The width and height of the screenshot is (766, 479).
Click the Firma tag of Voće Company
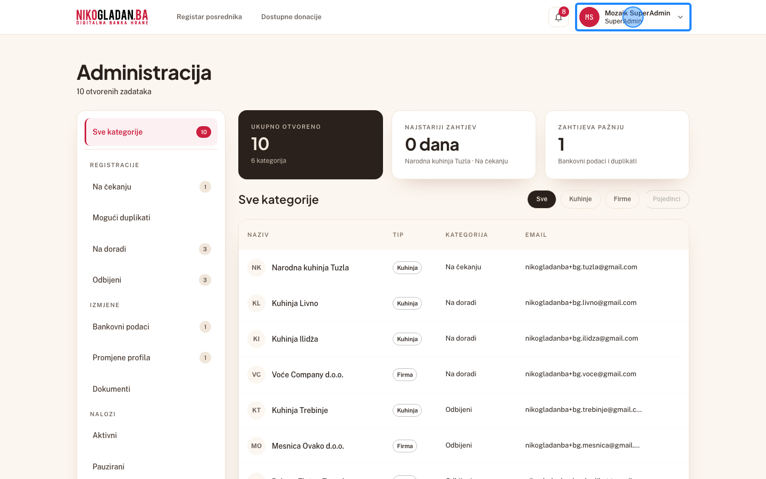(x=405, y=375)
